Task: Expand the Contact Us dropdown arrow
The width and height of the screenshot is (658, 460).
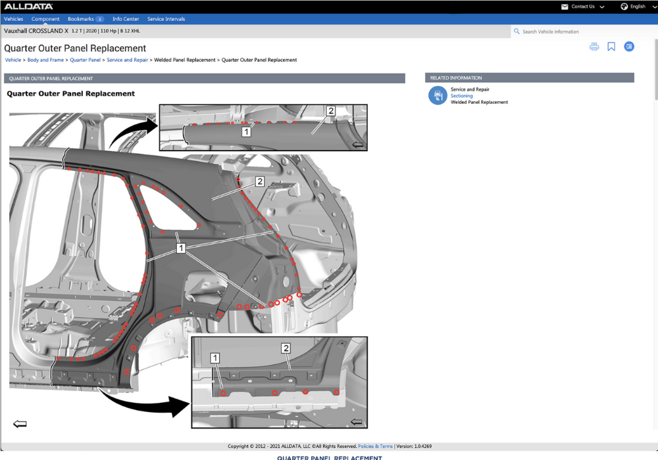Action: point(602,7)
